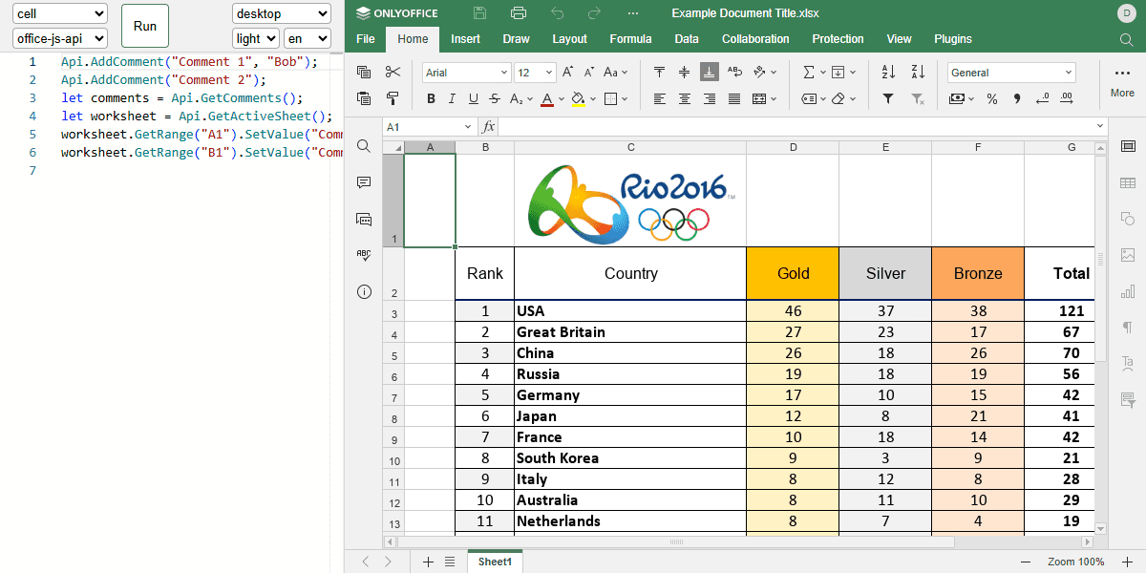Viewport: 1146px width, 573px height.
Task: Zoom in with the plus button
Action: coord(1127,562)
